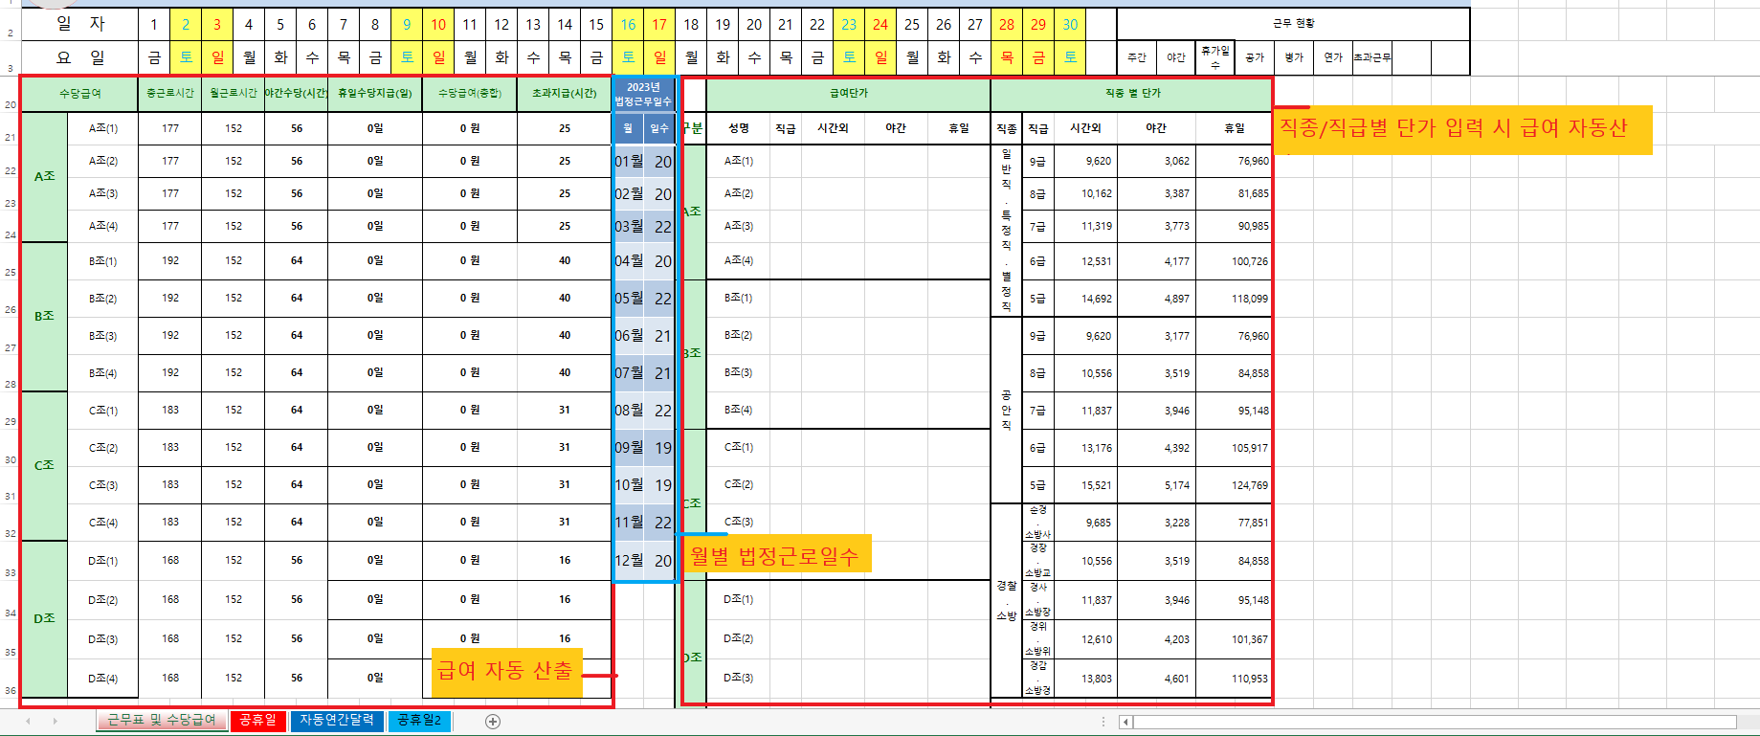The width and height of the screenshot is (1760, 736).
Task: Click the horizontal scrollbar track
Action: (x=1436, y=722)
